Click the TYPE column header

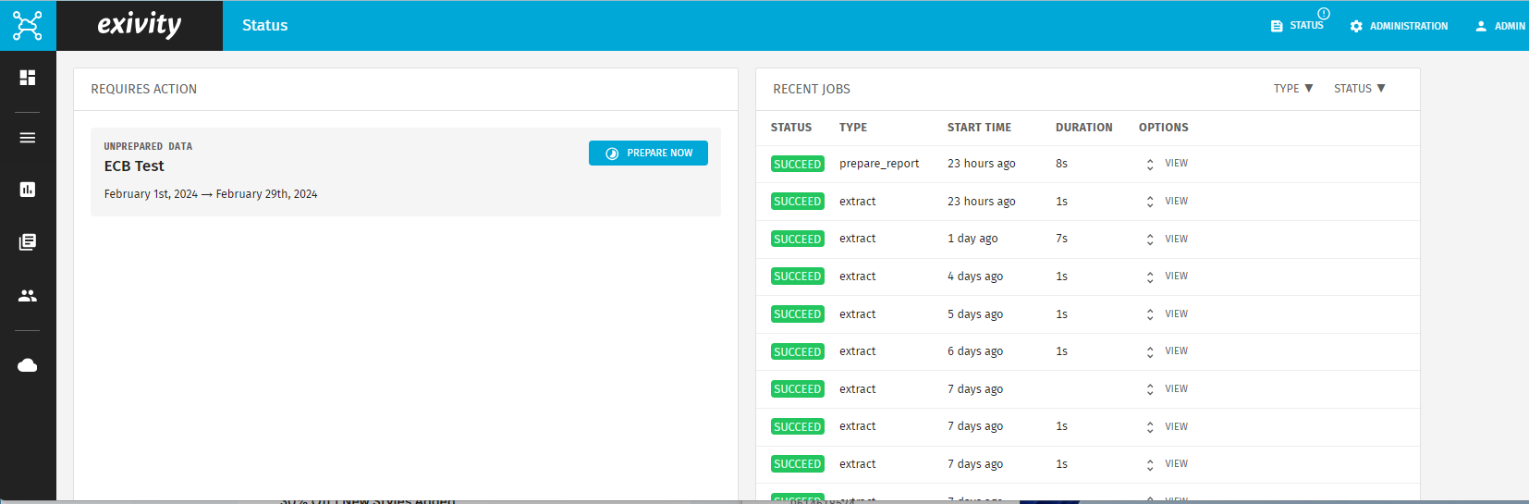(853, 128)
